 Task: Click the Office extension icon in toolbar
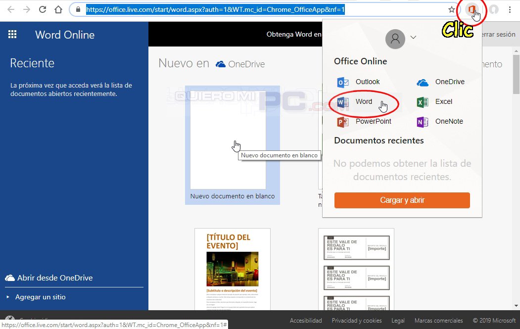pyautogui.click(x=471, y=9)
